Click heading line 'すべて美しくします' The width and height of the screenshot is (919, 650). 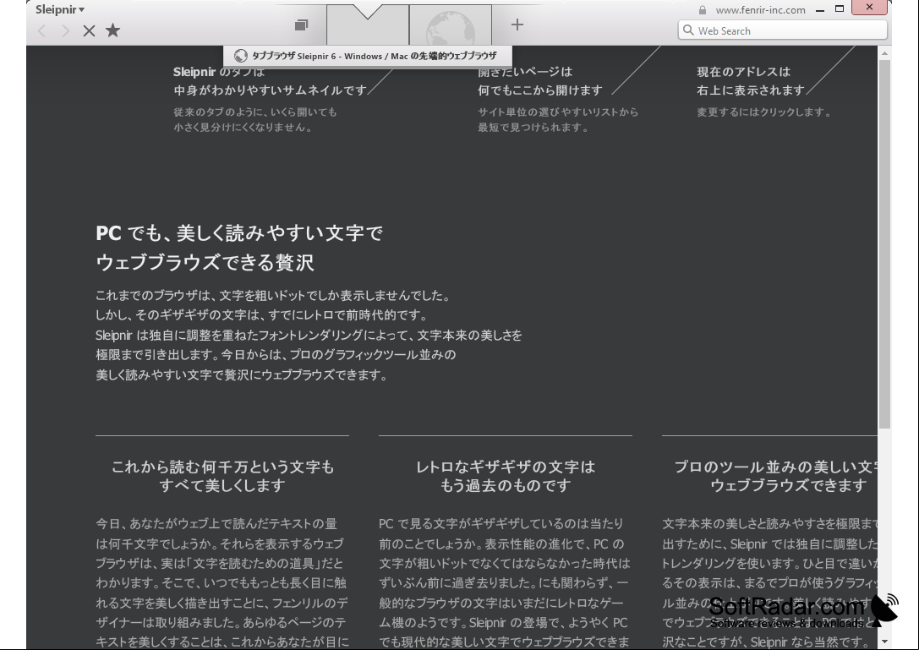(x=222, y=486)
